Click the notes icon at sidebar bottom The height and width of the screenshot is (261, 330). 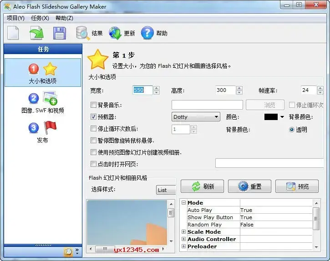[68, 252]
